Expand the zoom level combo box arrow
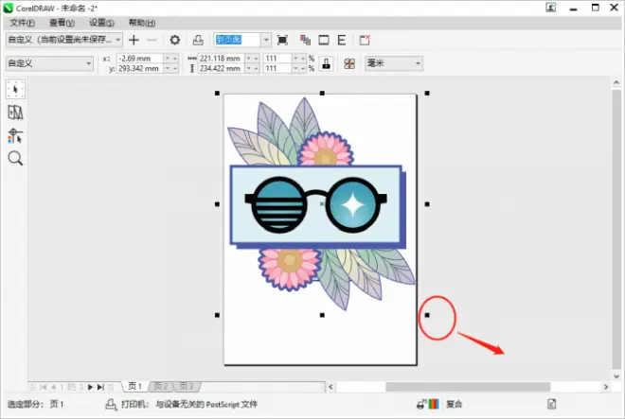 [x=266, y=40]
